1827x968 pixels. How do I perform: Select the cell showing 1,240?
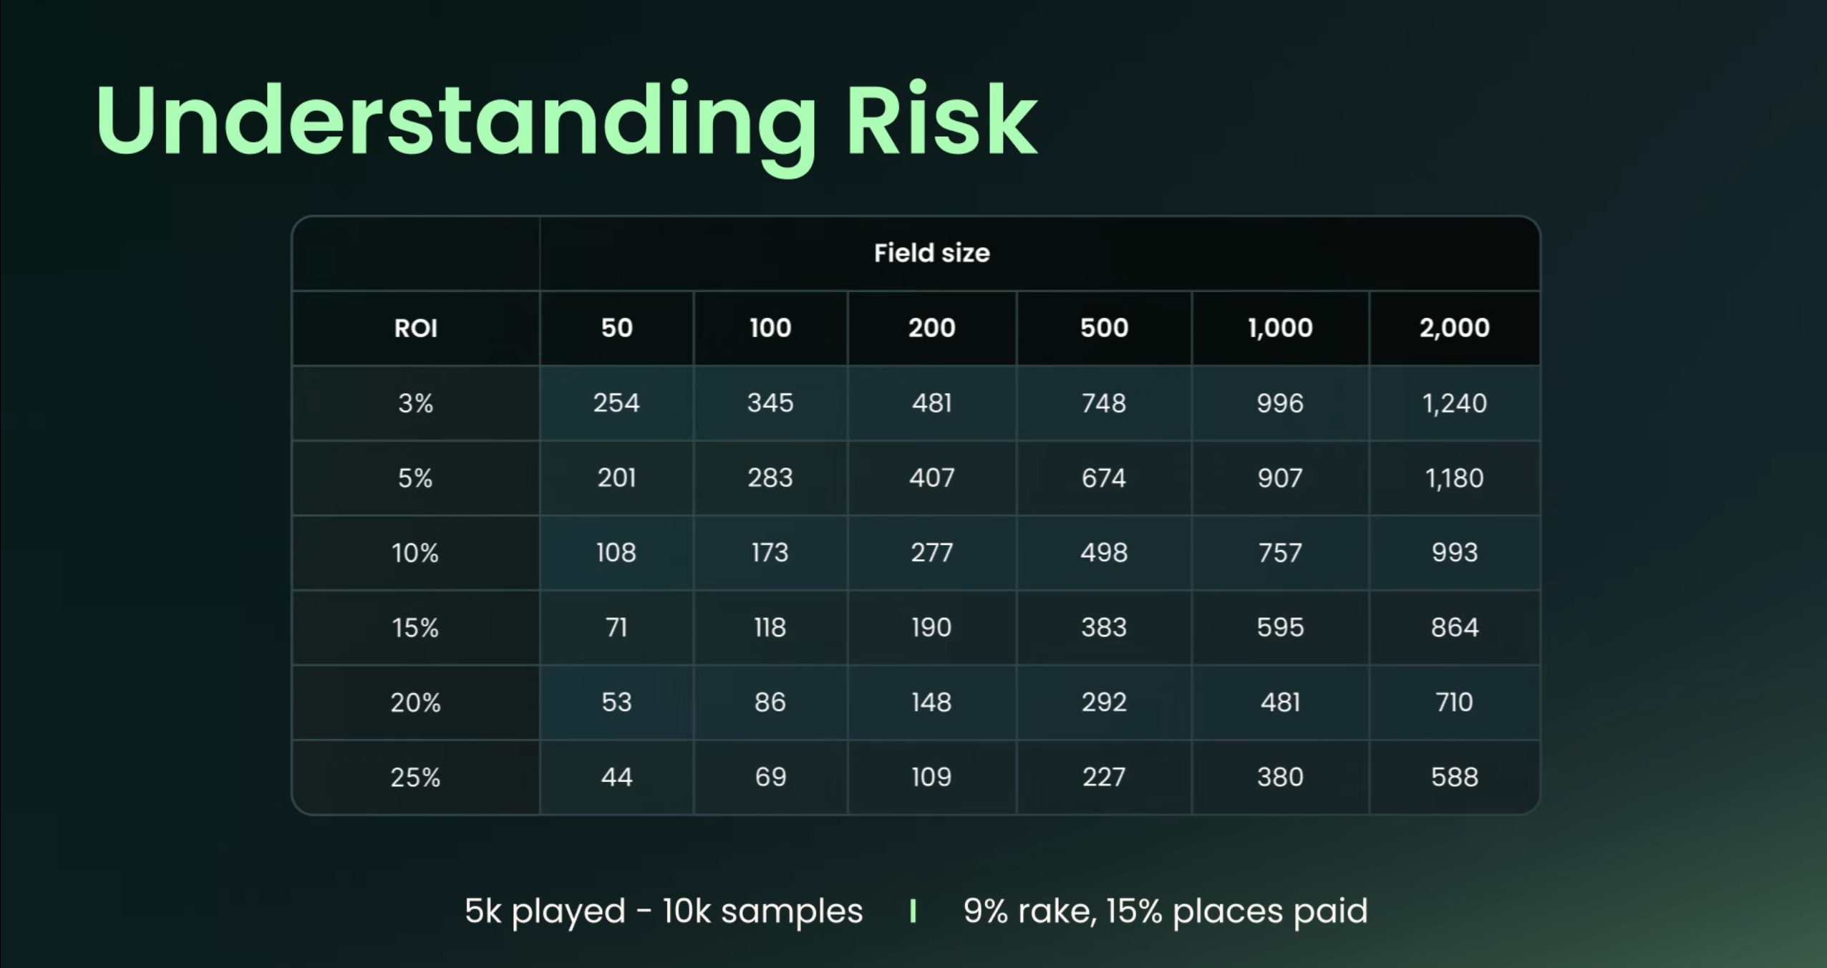(x=1454, y=403)
